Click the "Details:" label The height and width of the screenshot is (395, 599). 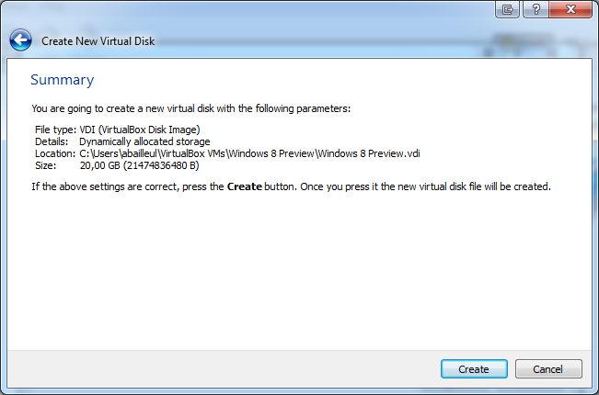[x=51, y=141]
